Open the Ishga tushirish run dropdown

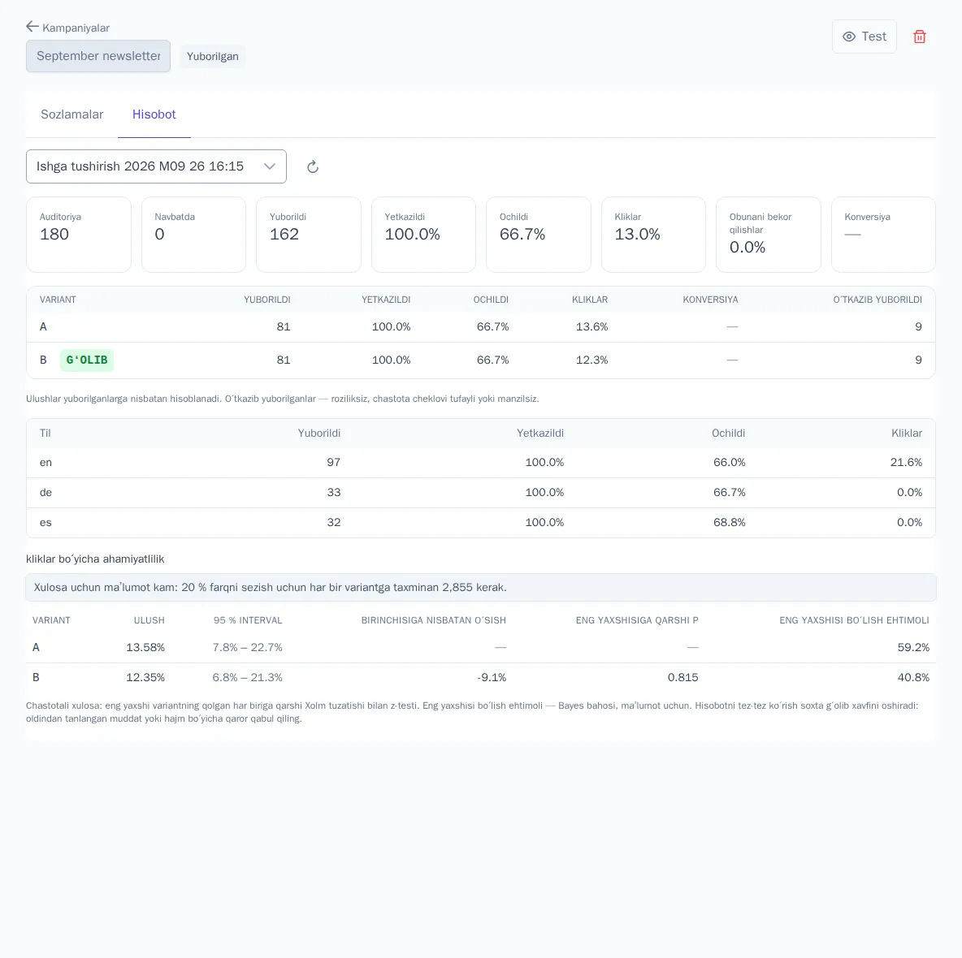tap(157, 166)
